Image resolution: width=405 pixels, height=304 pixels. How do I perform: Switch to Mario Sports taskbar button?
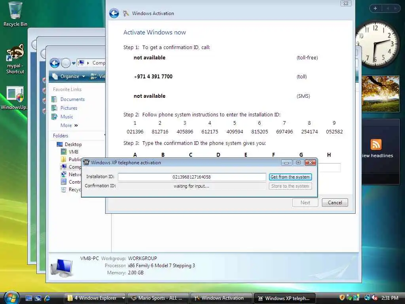coord(158,298)
